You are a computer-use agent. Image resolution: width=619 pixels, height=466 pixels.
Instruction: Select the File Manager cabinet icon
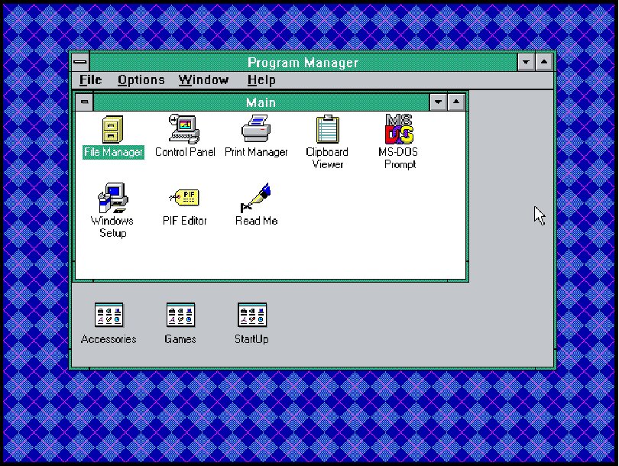(113, 129)
